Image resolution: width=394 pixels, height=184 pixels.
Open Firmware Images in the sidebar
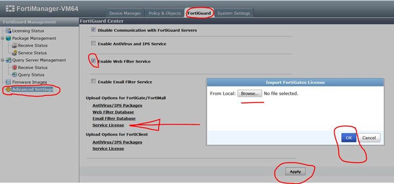click(x=29, y=82)
